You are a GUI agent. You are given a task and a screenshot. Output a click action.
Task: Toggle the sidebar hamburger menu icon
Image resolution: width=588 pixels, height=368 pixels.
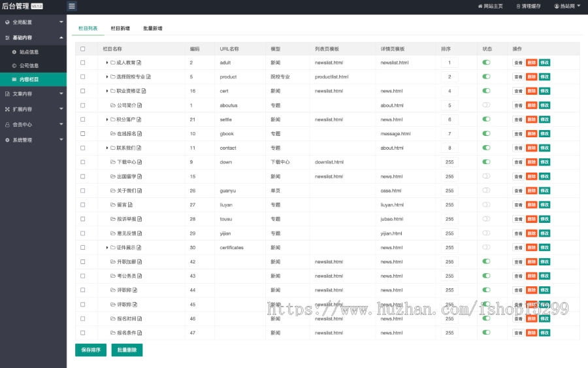click(x=72, y=6)
